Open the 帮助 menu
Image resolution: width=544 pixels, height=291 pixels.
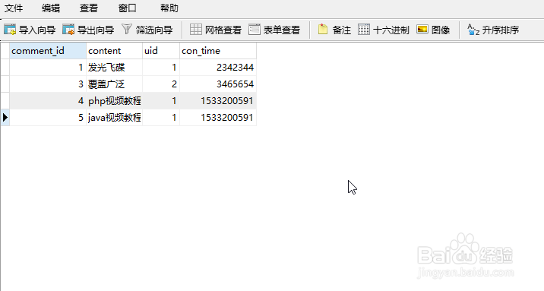coord(169,8)
